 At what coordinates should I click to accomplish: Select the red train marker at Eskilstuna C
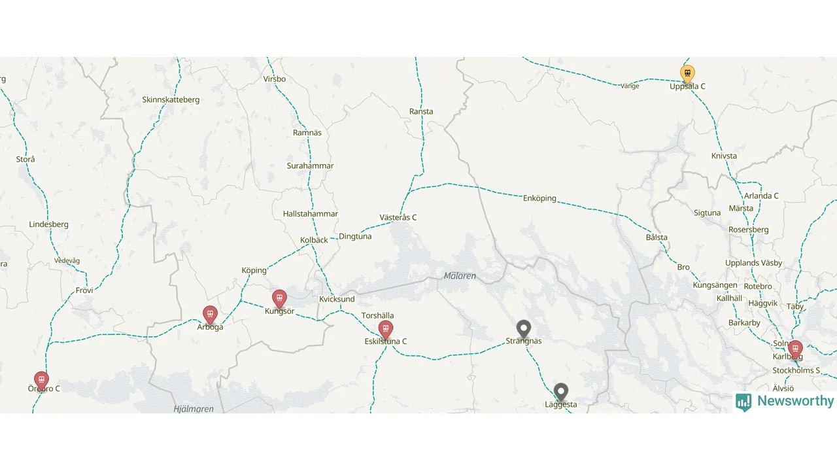pyautogui.click(x=386, y=330)
